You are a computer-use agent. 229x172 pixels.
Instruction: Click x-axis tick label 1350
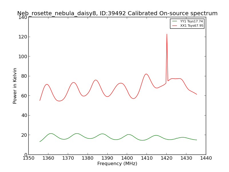[28, 158]
